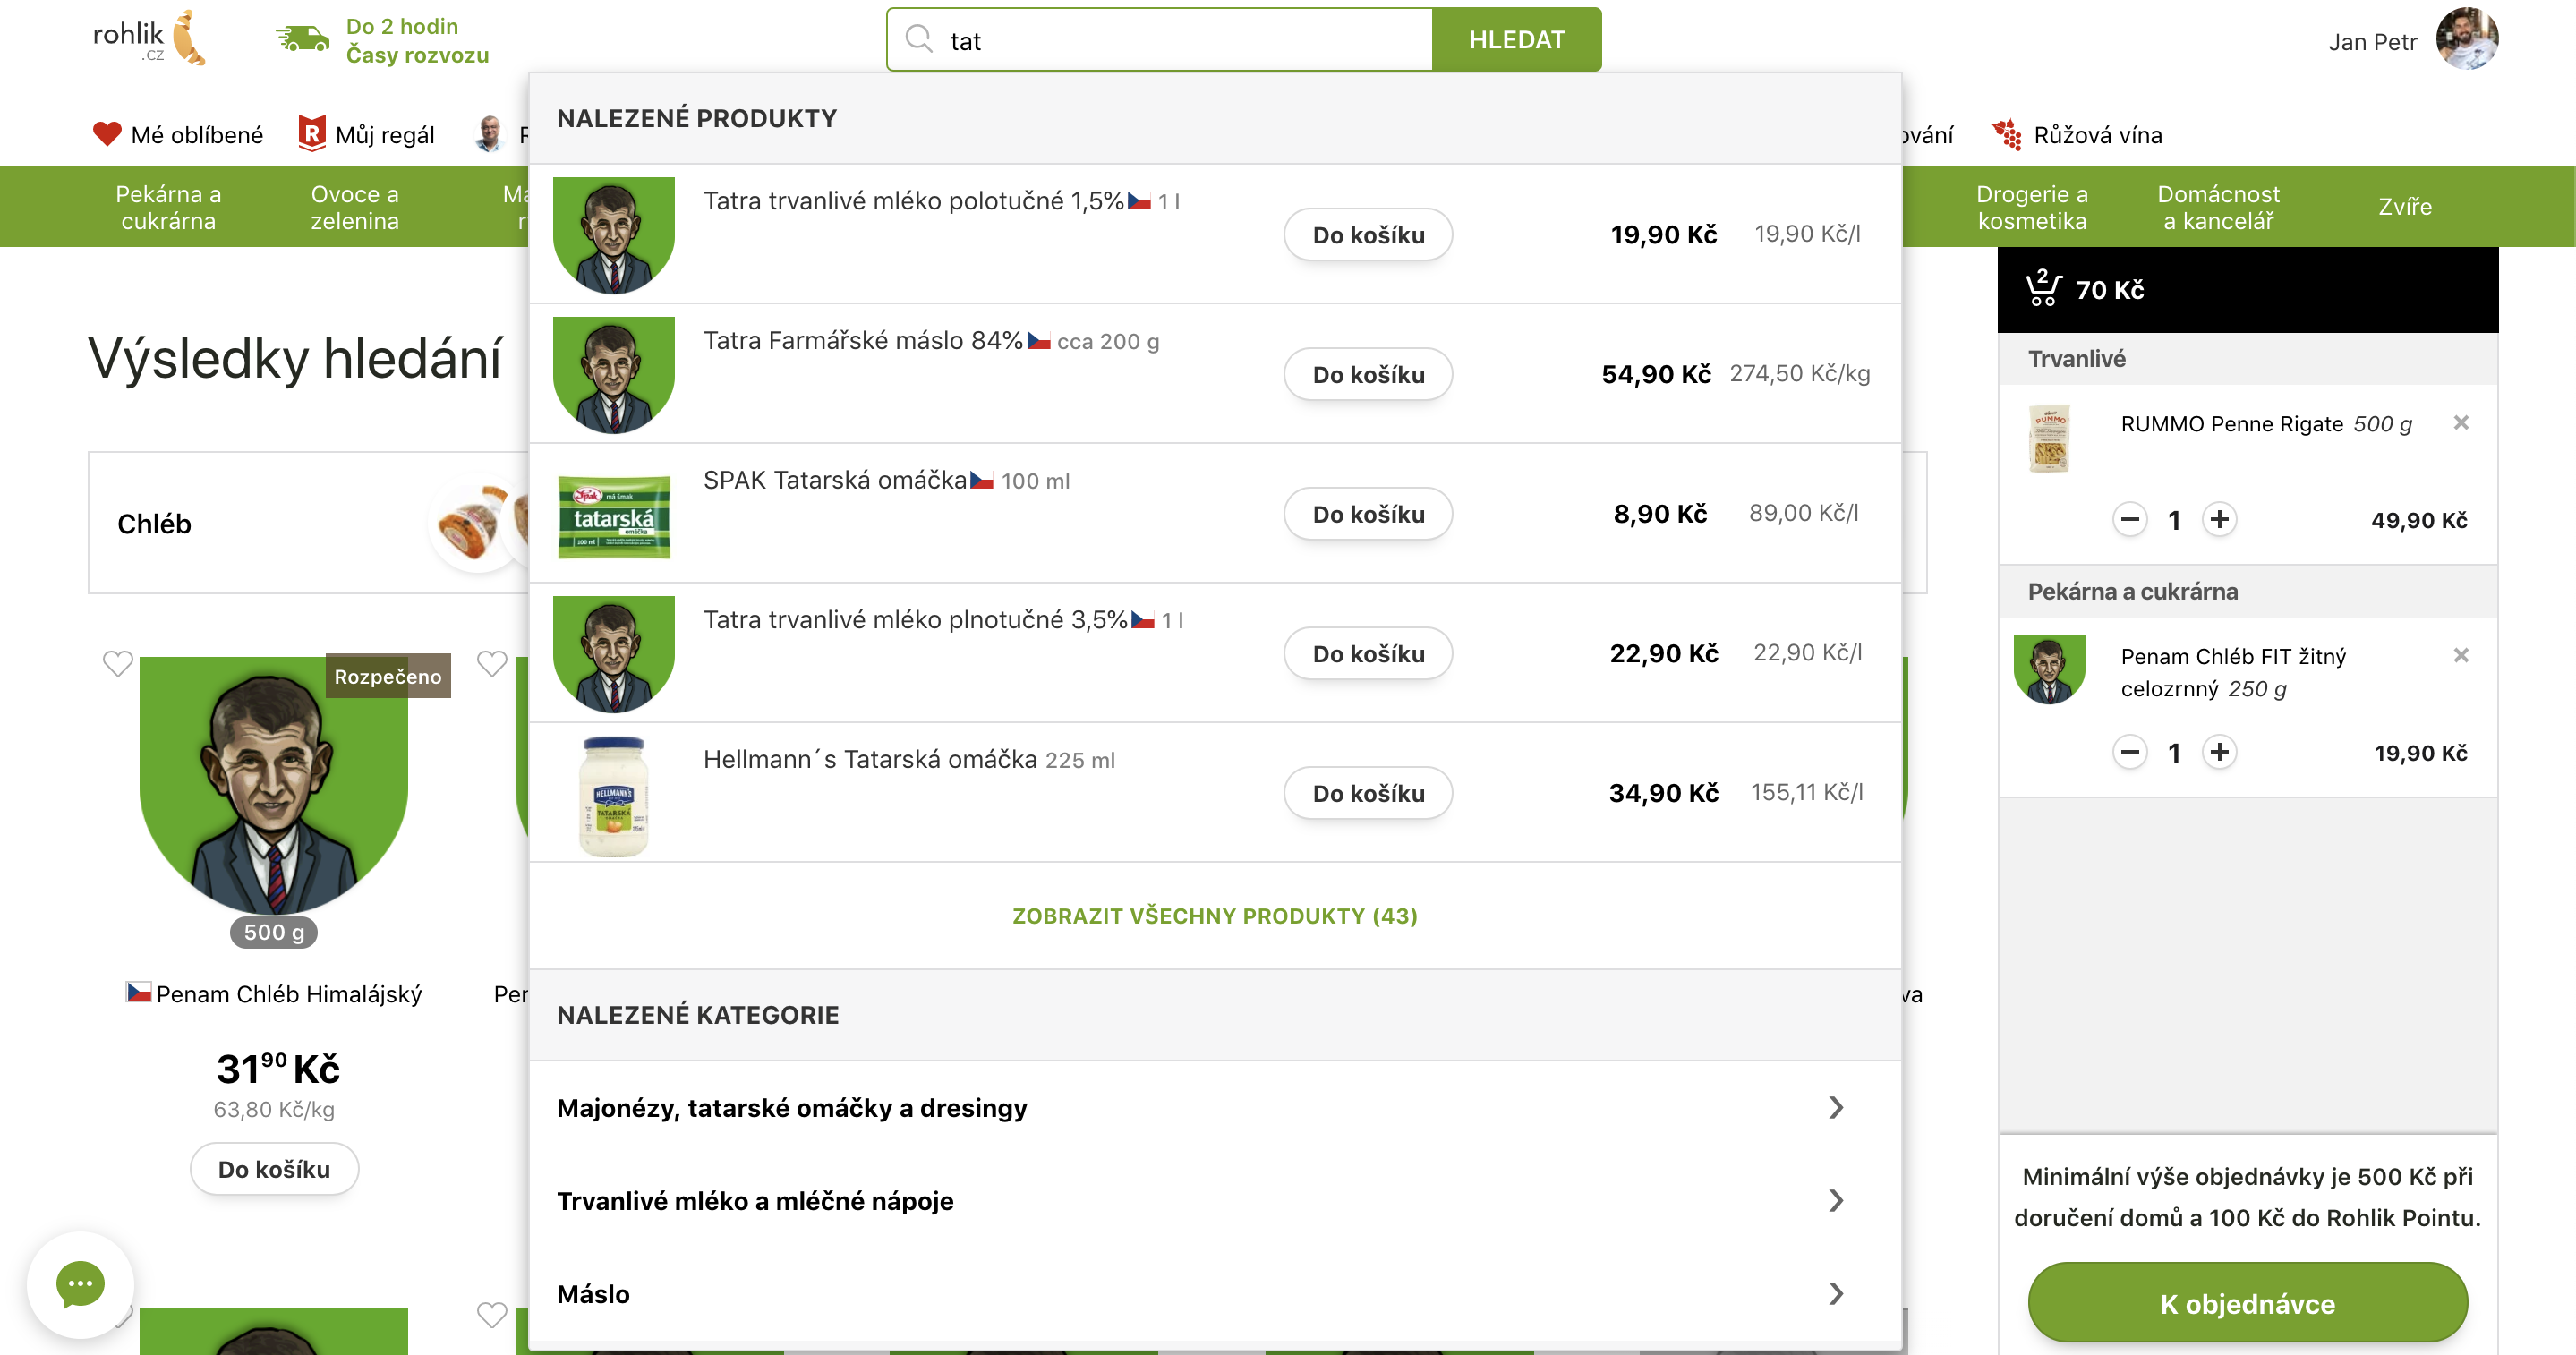Click the Mé oblíbené heart icon
This screenshot has width=2576, height=1355.
pyautogui.click(x=107, y=134)
